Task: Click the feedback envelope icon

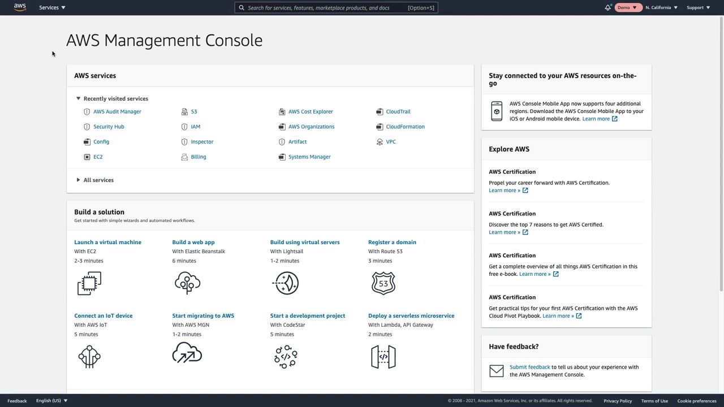Action: (497, 371)
